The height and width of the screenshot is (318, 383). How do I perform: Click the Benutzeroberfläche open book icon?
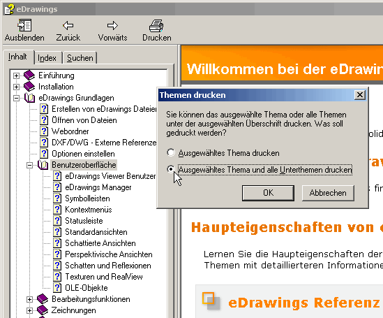point(43,165)
